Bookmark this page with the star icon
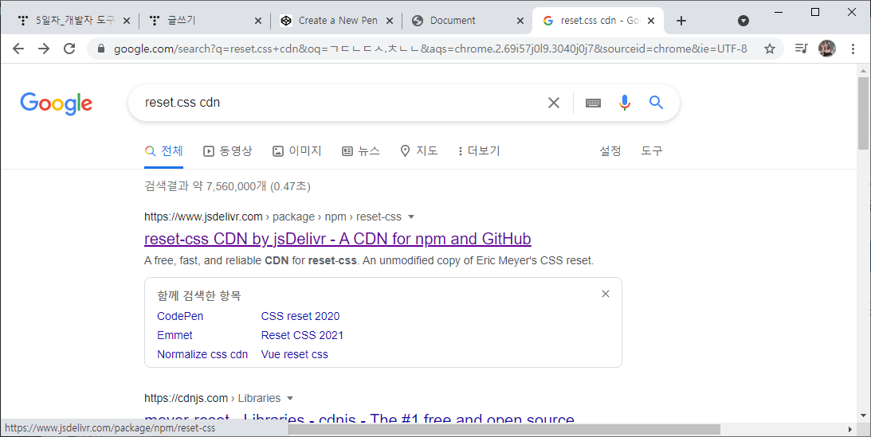The height and width of the screenshot is (437, 871). point(769,49)
